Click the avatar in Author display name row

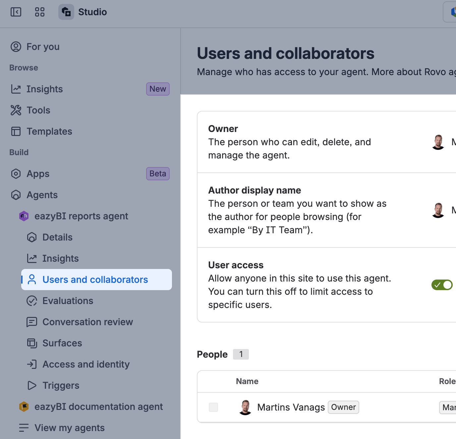(x=438, y=210)
